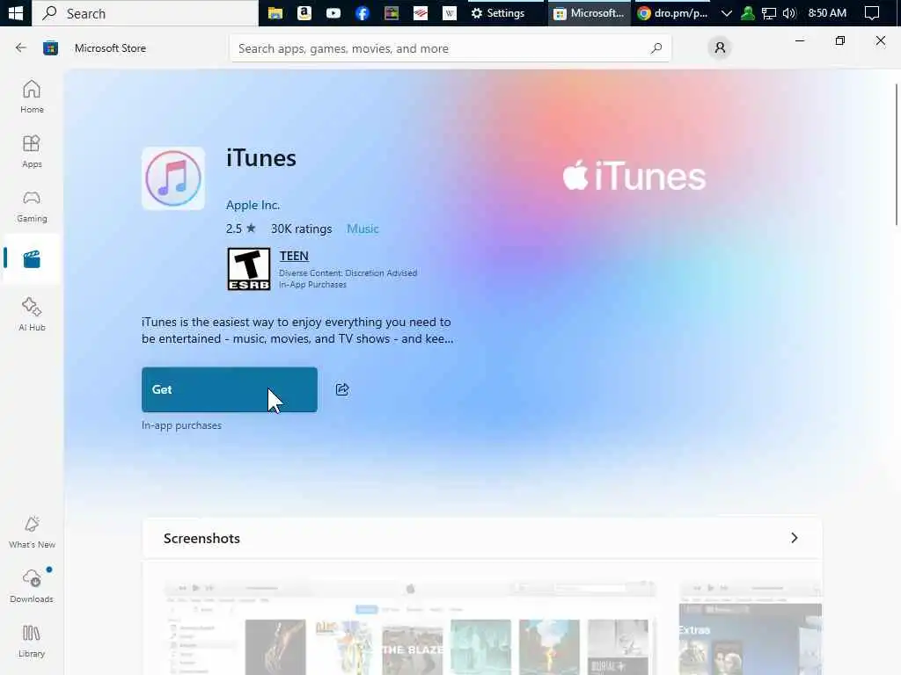Screen dimensions: 901x675
Task: Open the second screenshot with Extras
Action: click(750, 627)
